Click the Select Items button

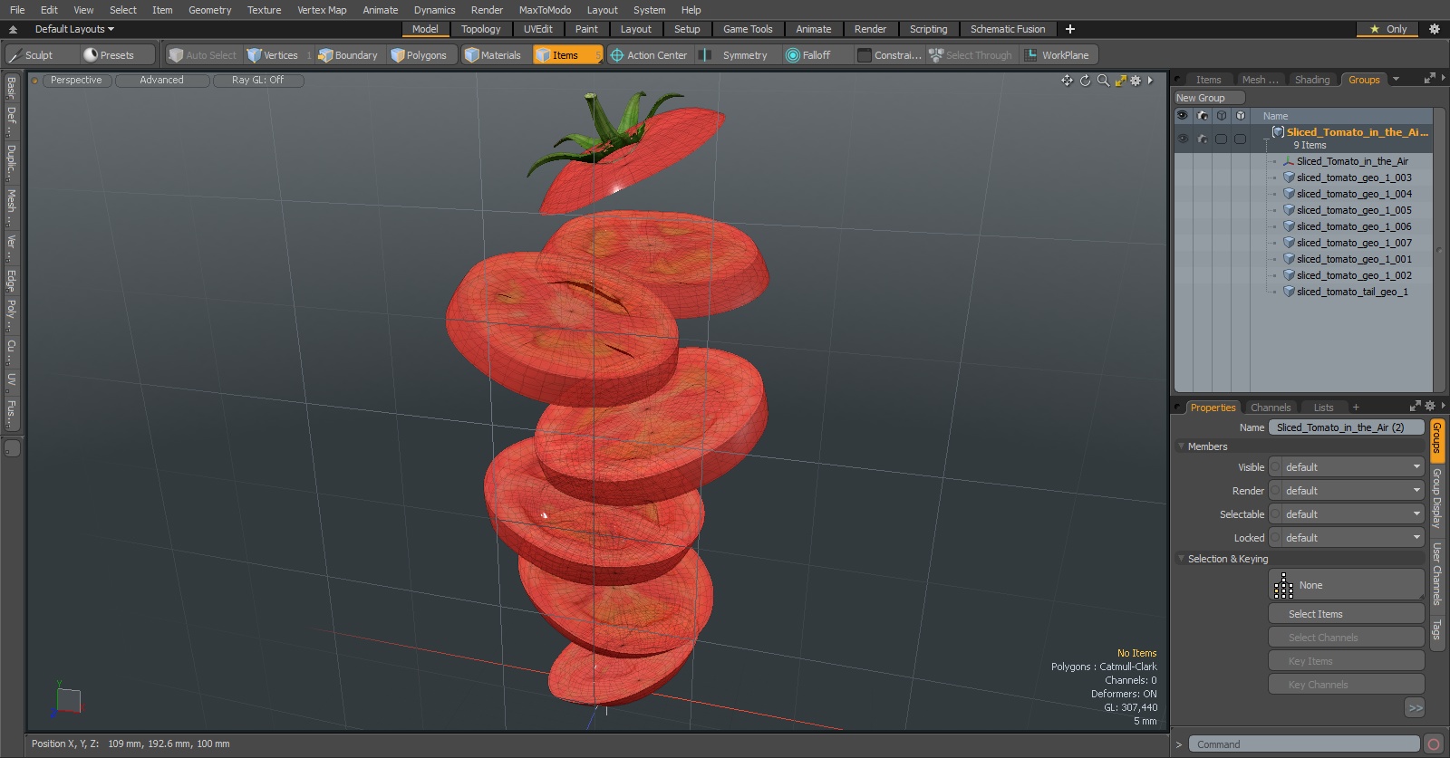tap(1347, 614)
